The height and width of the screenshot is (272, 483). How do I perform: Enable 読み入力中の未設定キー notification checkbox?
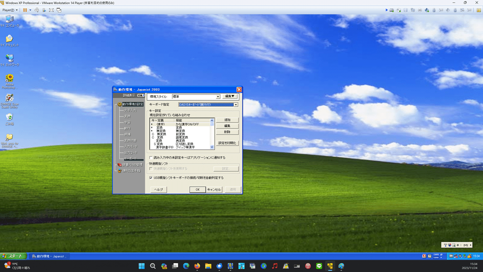pos(151,157)
